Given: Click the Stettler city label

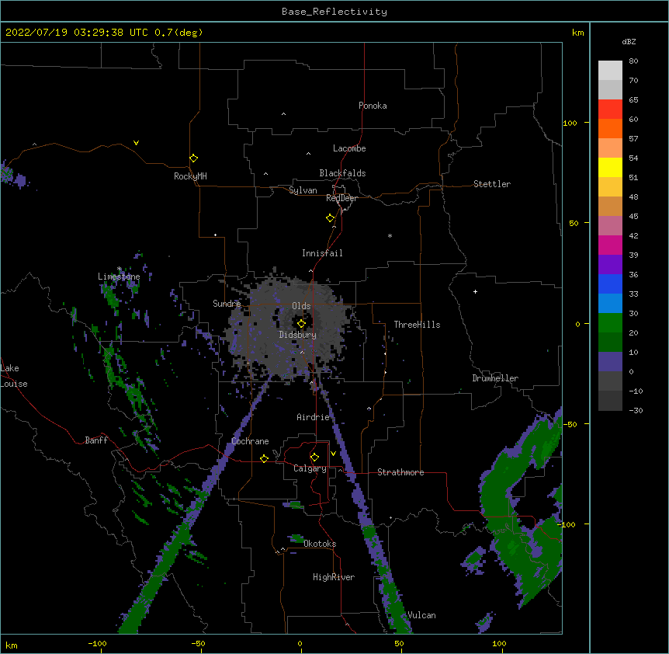Looking at the screenshot, I should 492,184.
